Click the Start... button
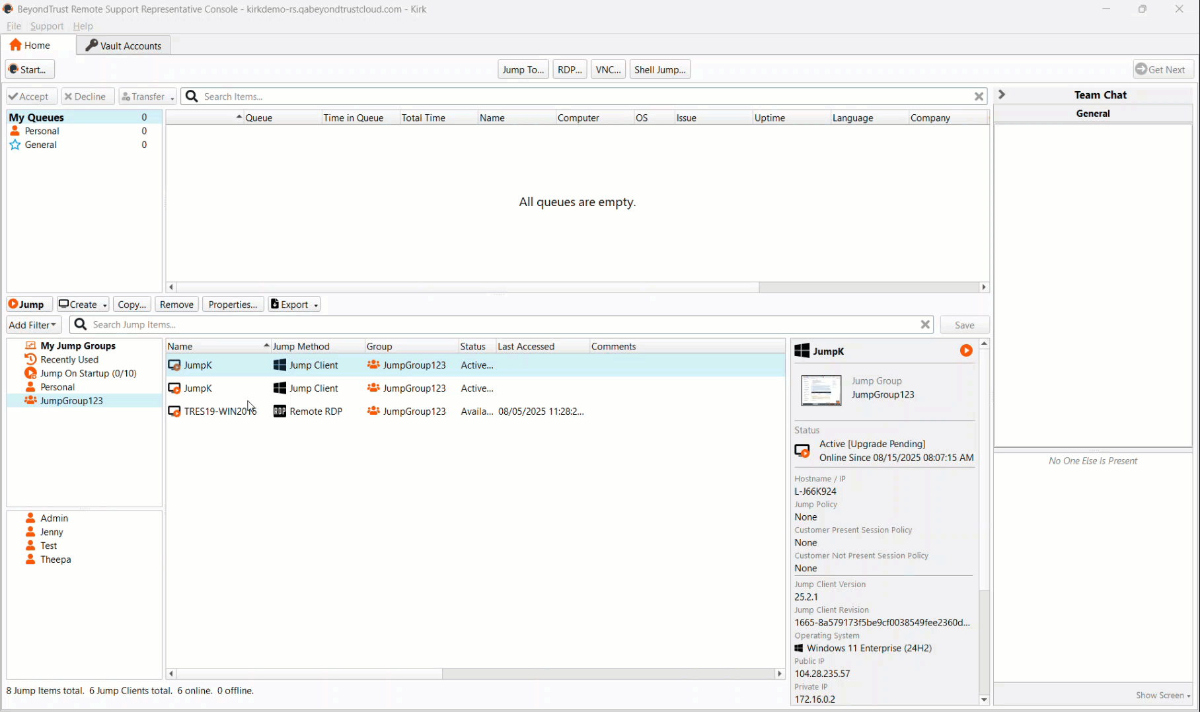 coord(30,69)
